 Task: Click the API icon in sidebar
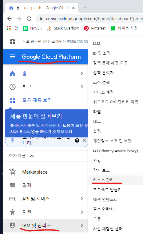pyautogui.click(x=13, y=199)
